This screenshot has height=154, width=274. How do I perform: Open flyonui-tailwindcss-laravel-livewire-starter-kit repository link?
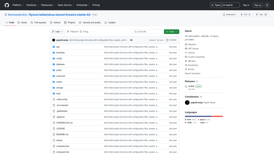[x=60, y=15]
